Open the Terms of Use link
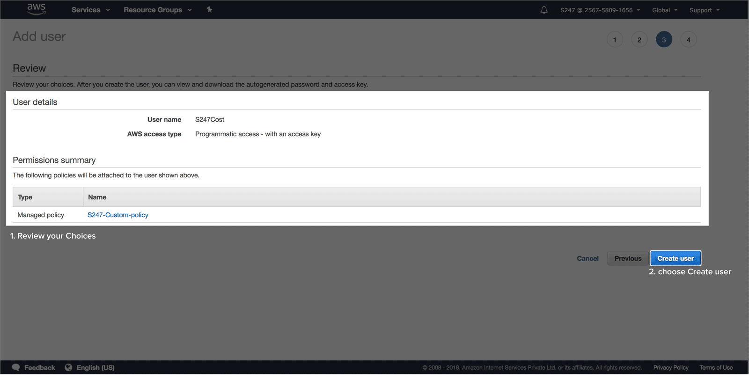This screenshot has height=379, width=749. [716, 367]
